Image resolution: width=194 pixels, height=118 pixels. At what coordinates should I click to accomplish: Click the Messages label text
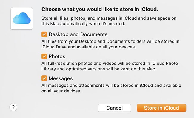61,78
